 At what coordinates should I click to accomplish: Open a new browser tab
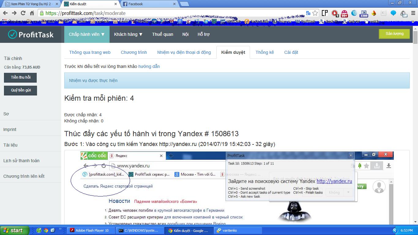point(184,4)
